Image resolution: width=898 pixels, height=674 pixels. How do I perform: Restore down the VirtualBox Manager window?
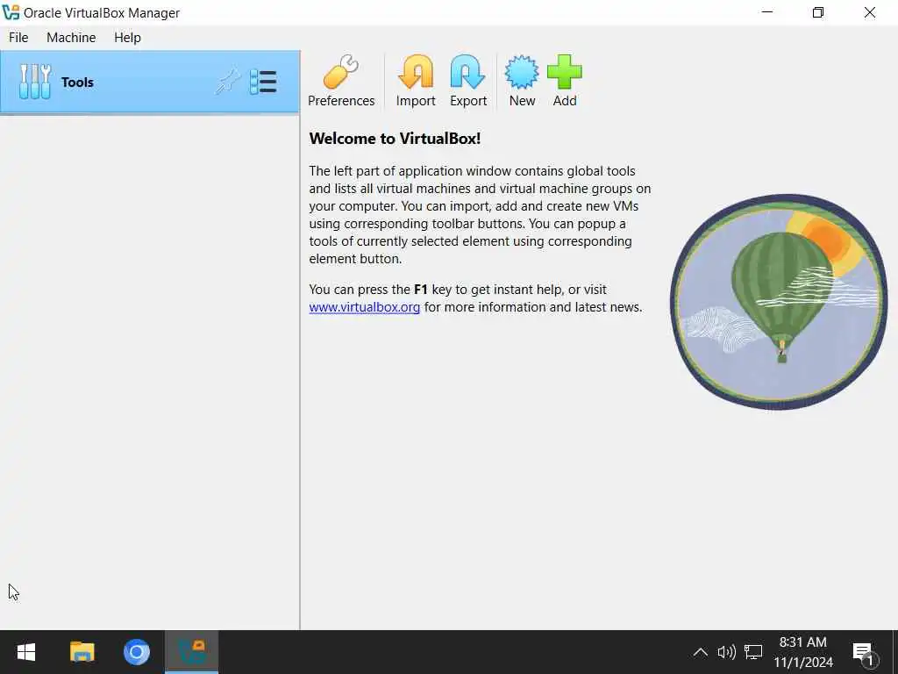click(x=818, y=12)
